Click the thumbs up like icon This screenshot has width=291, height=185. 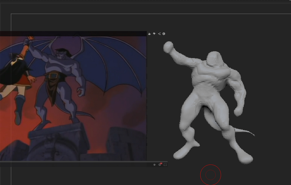click(150, 34)
